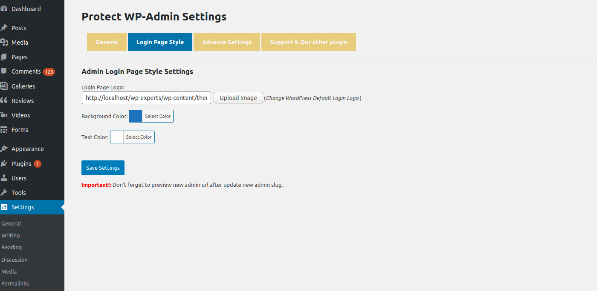Click the Login Page Logo URL field
This screenshot has width=597, height=291.
(x=146, y=98)
